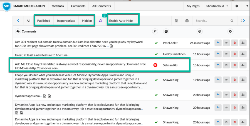Click the purple refresh comments icon
The width and height of the screenshot is (250, 126).
click(x=100, y=21)
